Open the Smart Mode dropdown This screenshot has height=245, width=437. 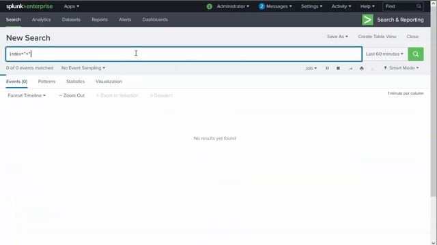point(401,68)
